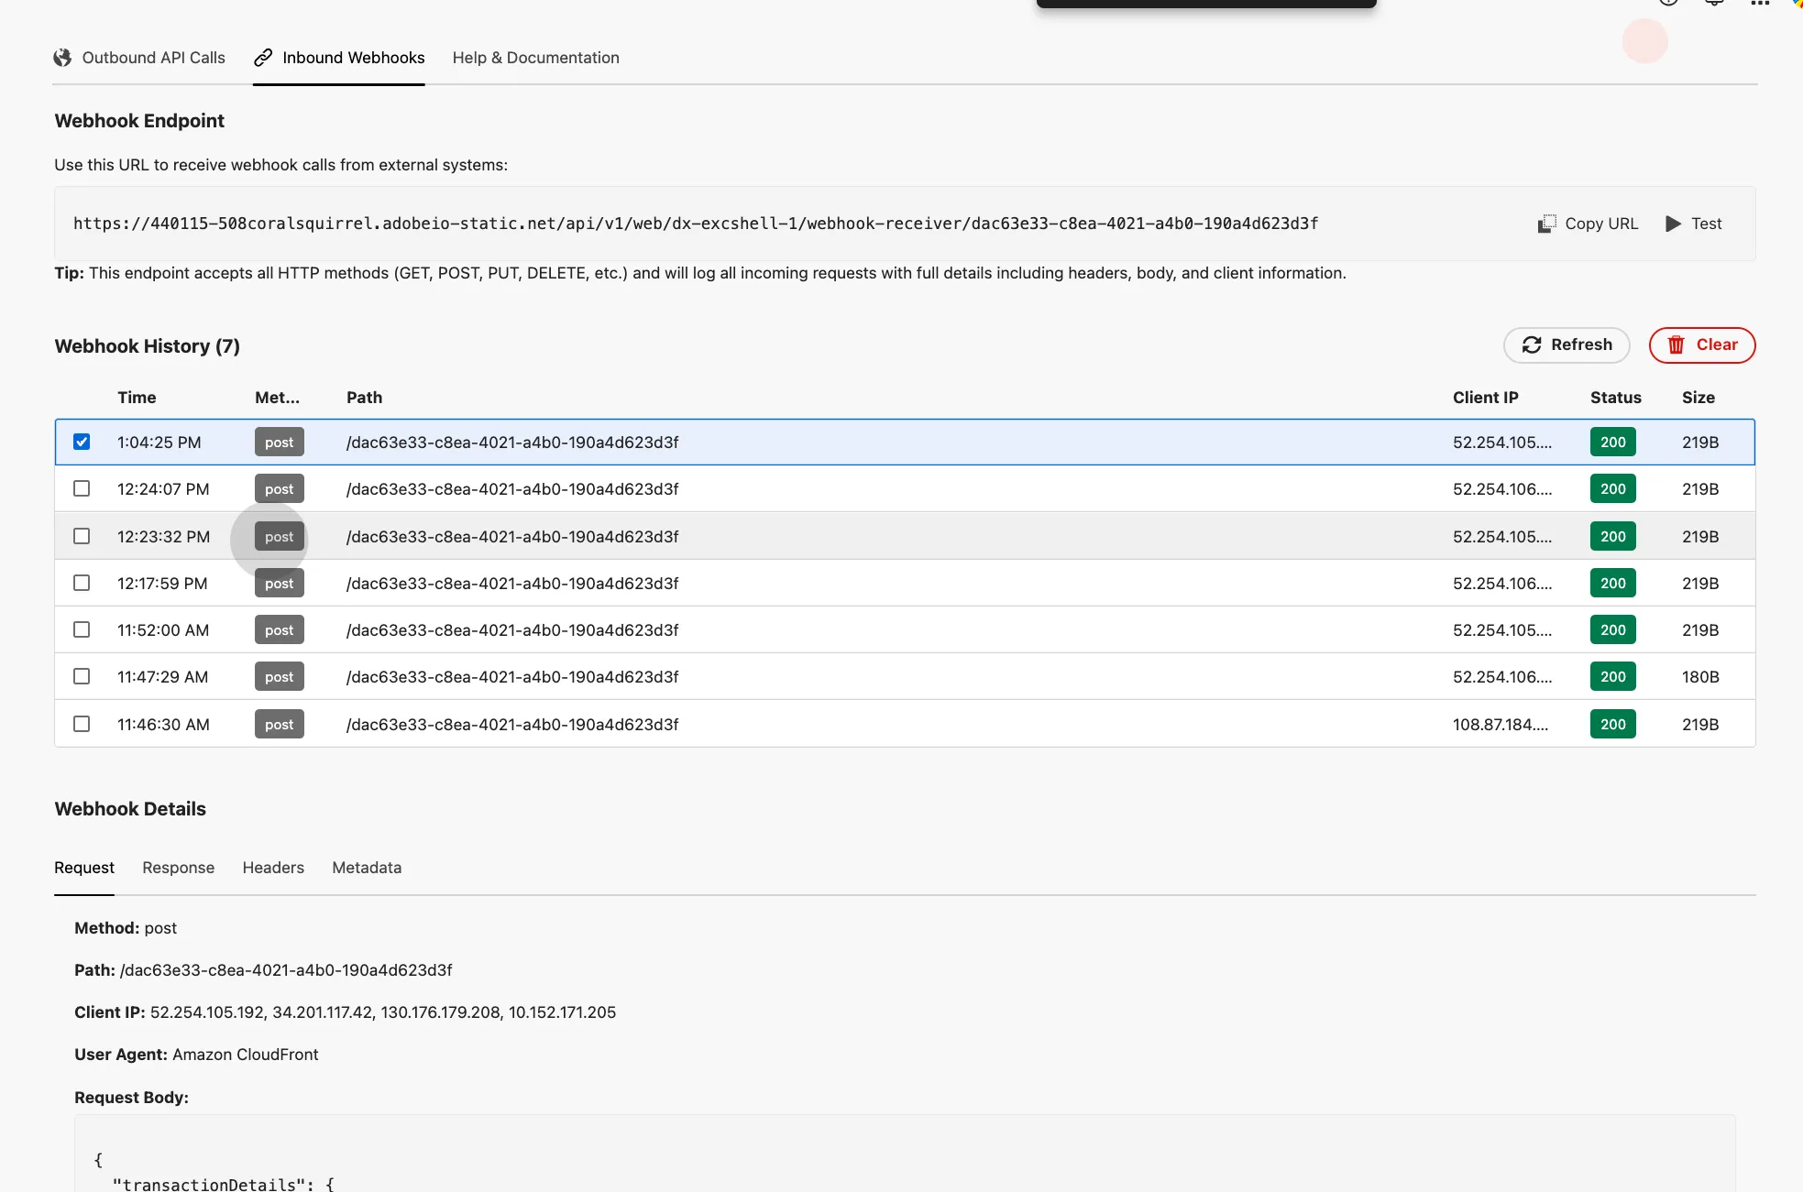Click the 200 status badge for 11:47:29 AM
1803x1192 pixels.
tap(1613, 677)
